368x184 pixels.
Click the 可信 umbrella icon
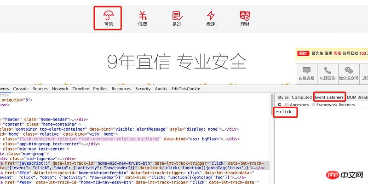point(109,16)
